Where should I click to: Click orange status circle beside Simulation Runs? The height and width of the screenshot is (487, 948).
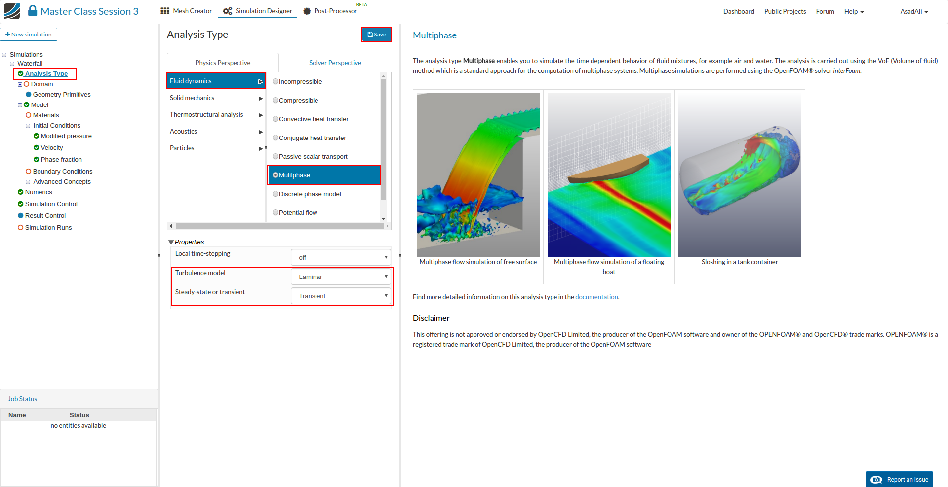click(x=21, y=228)
